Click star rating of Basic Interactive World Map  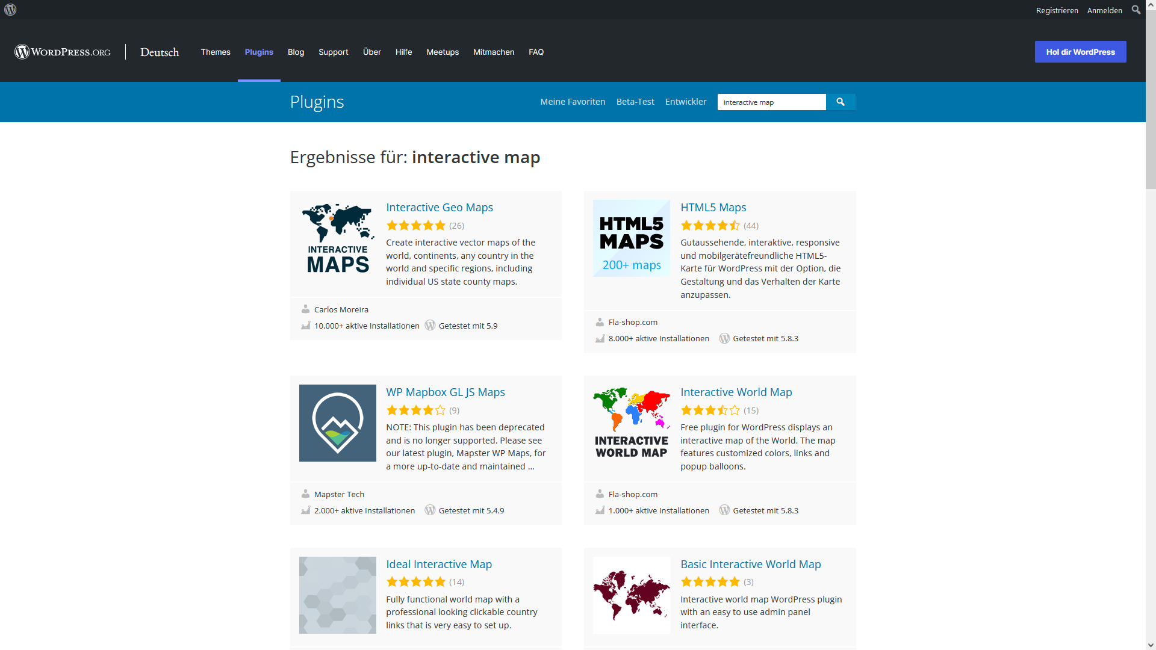[710, 582]
